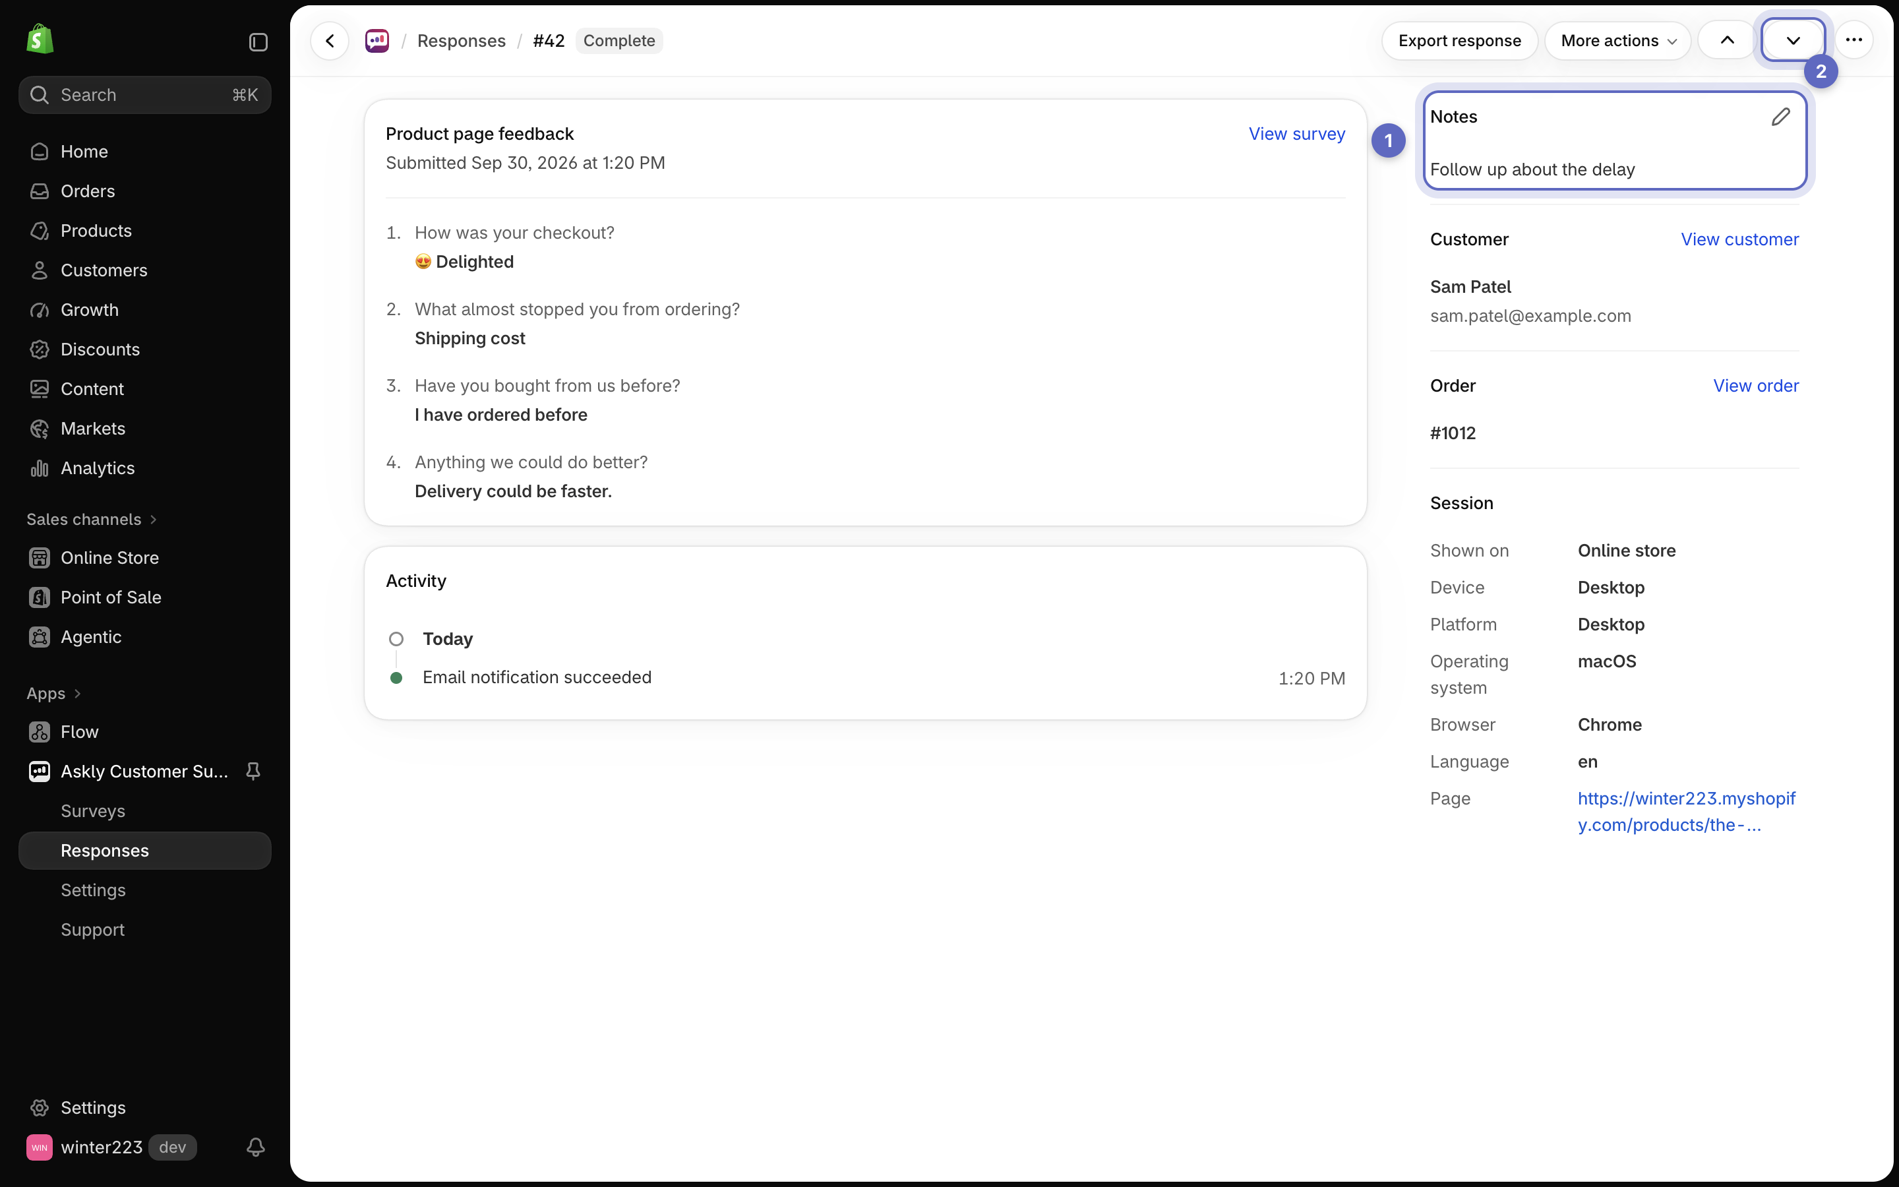The width and height of the screenshot is (1899, 1187).
Task: Go to previous response with up chevron
Action: click(x=1726, y=40)
